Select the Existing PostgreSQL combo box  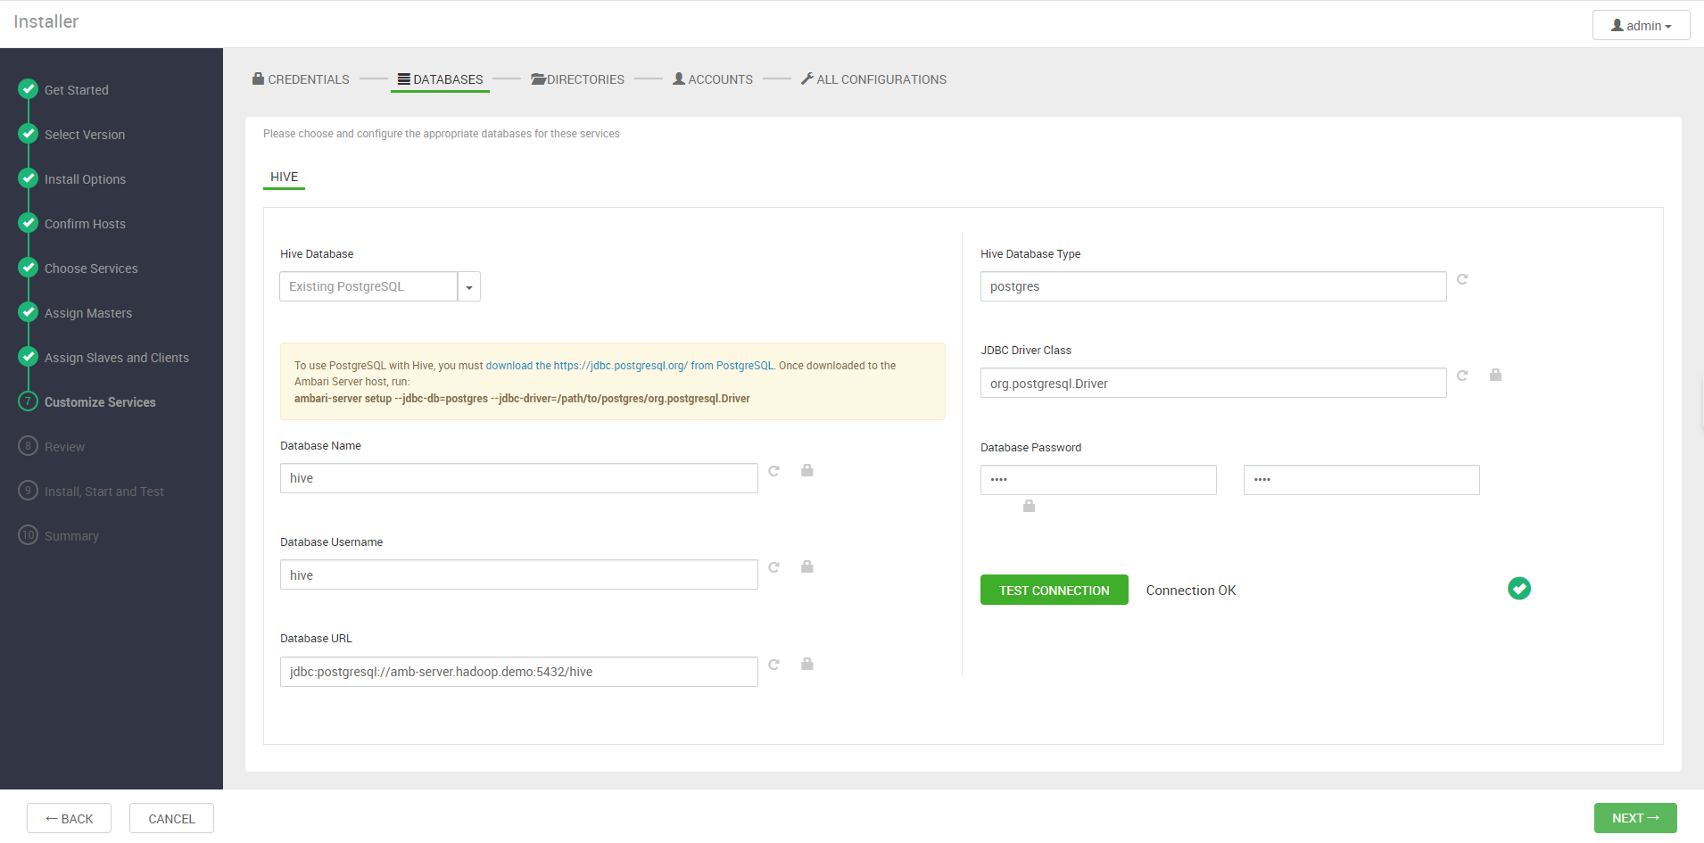coord(368,287)
